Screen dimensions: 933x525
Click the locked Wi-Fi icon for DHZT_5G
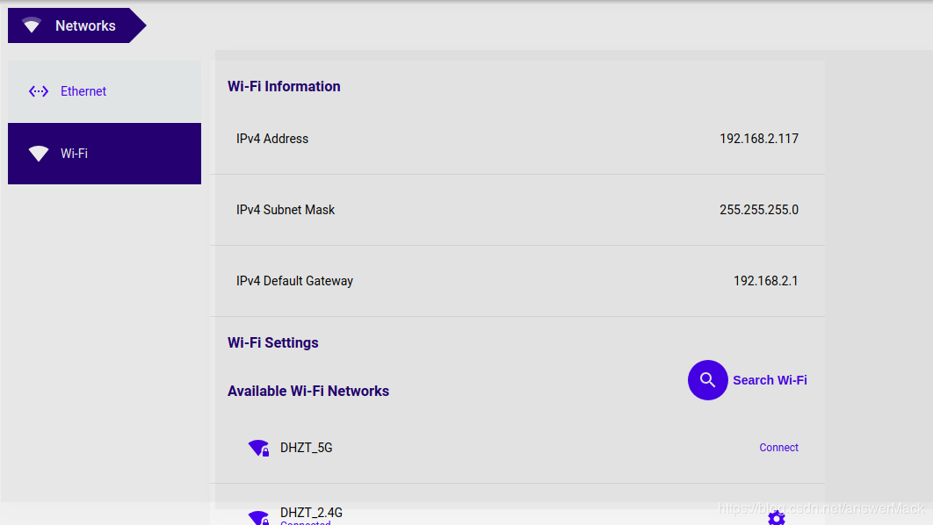(259, 448)
